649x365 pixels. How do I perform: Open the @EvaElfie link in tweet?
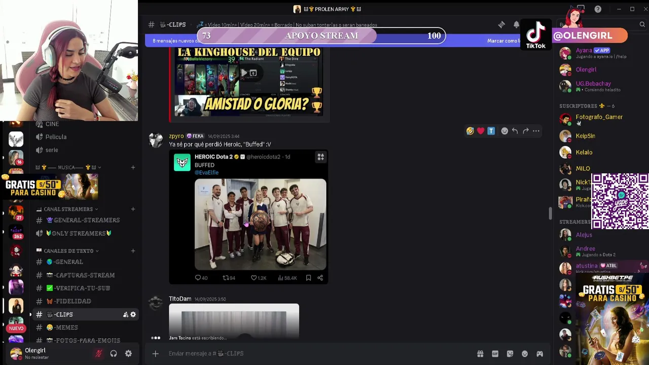(206, 172)
